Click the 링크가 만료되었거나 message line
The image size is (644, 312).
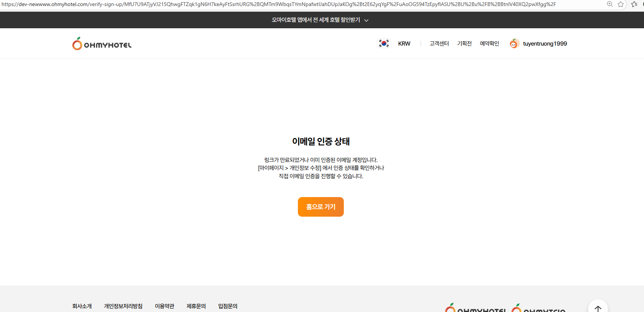point(321,160)
